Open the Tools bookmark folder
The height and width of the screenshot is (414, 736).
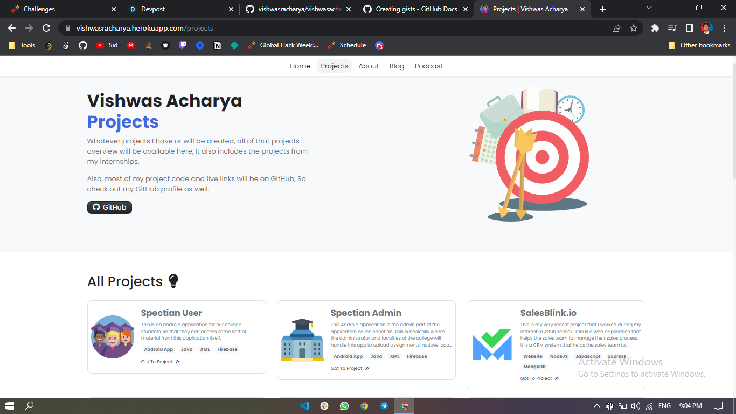pos(22,45)
